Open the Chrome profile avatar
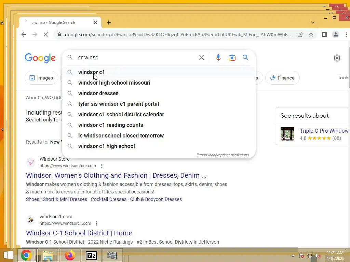The image size is (350, 262). click(336, 34)
